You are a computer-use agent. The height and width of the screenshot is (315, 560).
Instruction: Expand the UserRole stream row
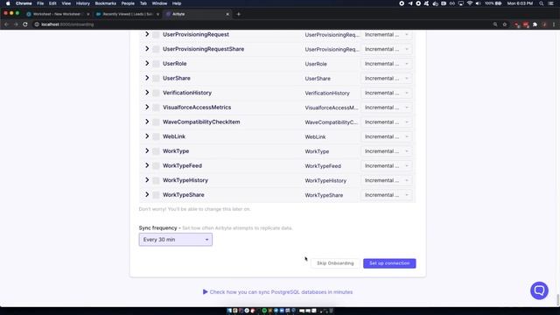click(x=147, y=64)
